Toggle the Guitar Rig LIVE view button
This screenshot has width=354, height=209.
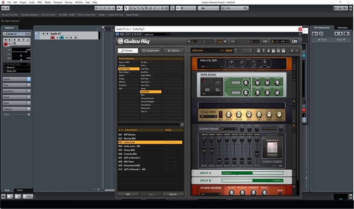[x=265, y=41]
